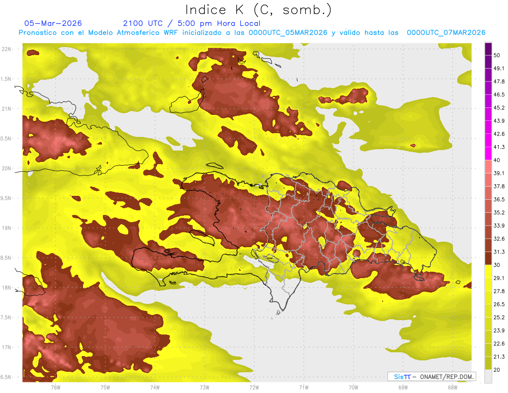Click the map title "Indice K (C, somb.)"
Viewport: 508px width, 393px height.
[258, 10]
